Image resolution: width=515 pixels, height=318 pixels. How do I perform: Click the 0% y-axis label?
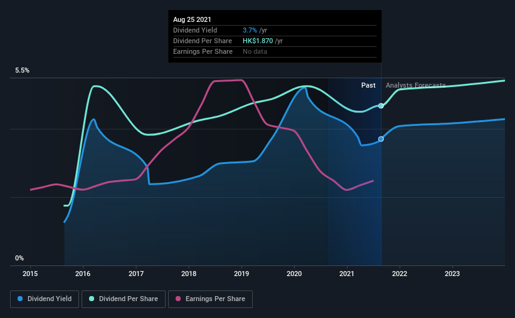19,259
